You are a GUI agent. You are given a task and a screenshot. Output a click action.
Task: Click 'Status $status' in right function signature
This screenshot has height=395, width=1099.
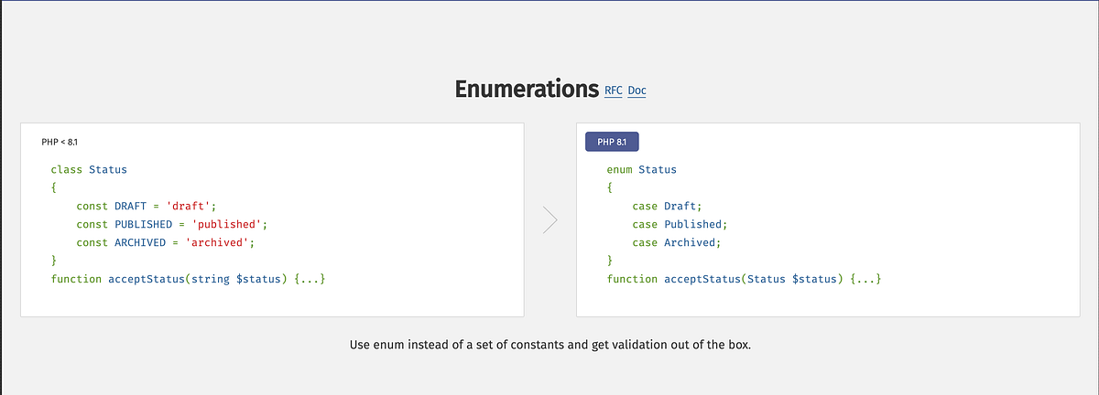[x=792, y=279]
